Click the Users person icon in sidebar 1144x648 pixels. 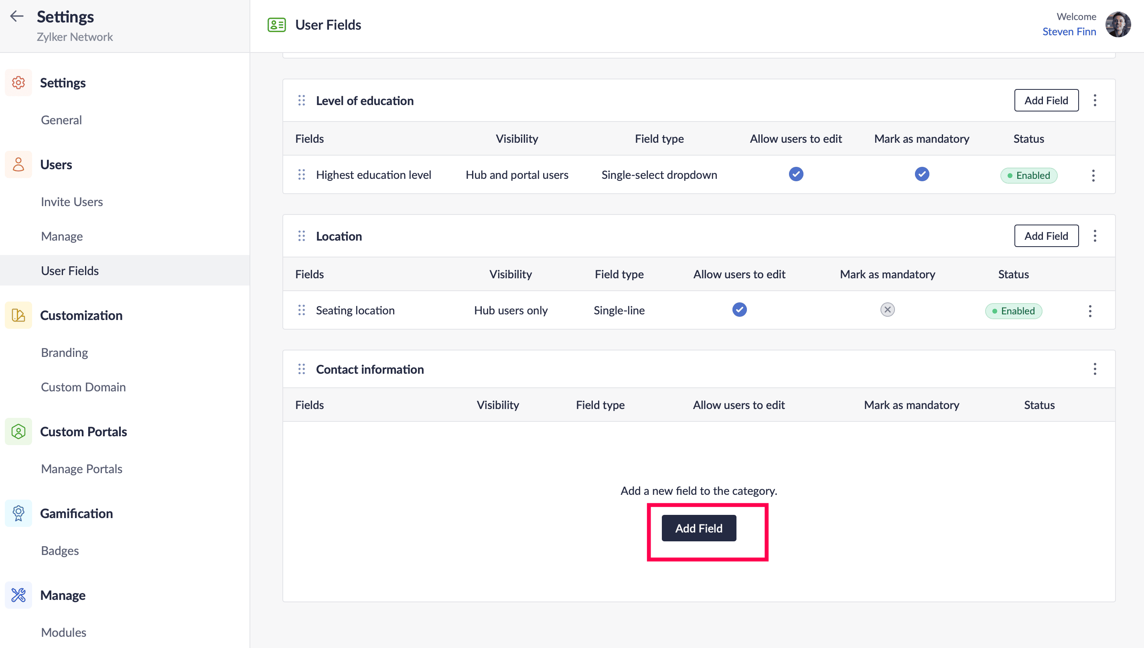pos(18,164)
